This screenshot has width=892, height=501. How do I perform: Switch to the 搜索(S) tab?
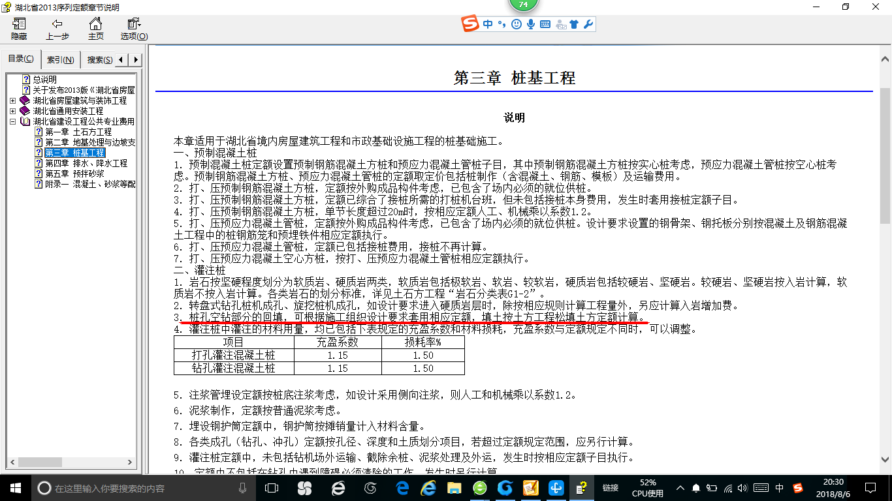tap(99, 60)
